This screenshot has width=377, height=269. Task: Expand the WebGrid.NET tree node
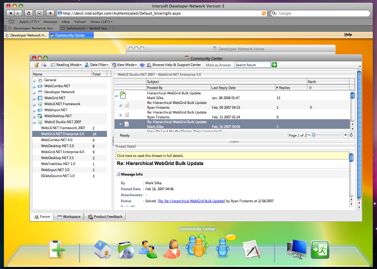(34, 98)
